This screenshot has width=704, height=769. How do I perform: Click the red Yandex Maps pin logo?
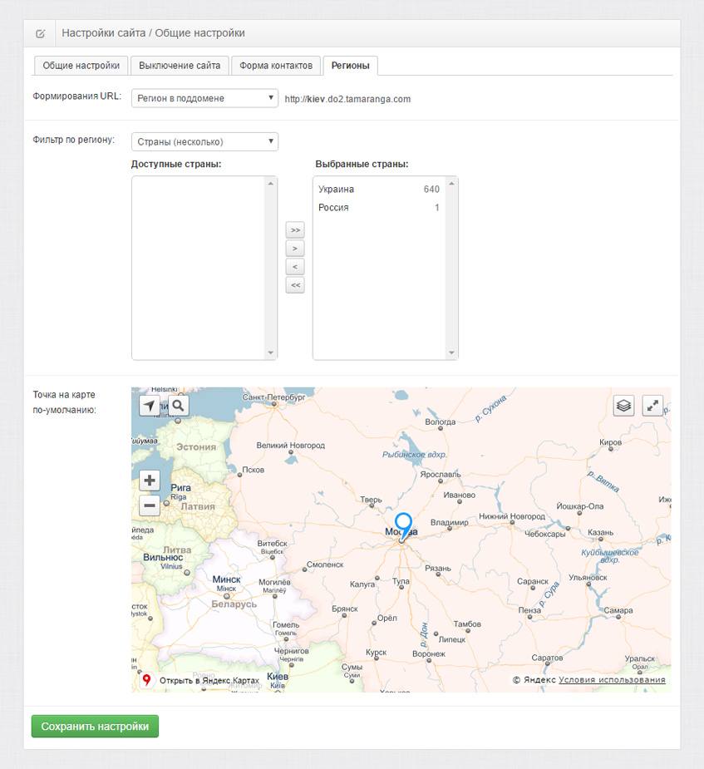146,680
